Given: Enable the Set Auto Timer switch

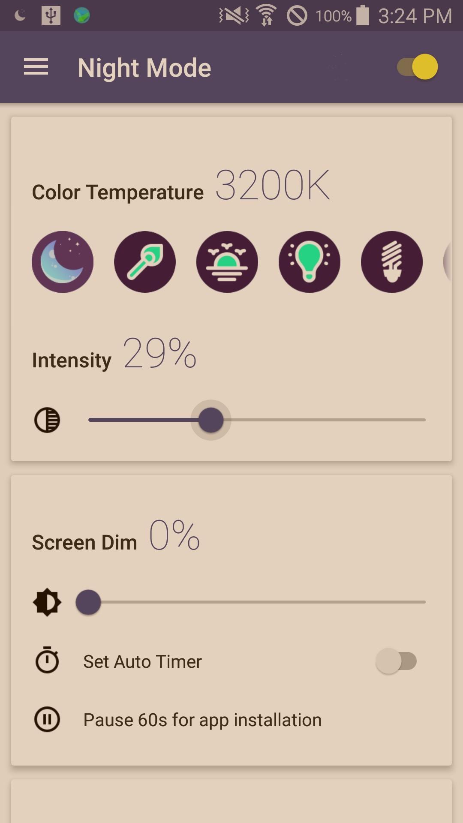Looking at the screenshot, I should pyautogui.click(x=396, y=661).
